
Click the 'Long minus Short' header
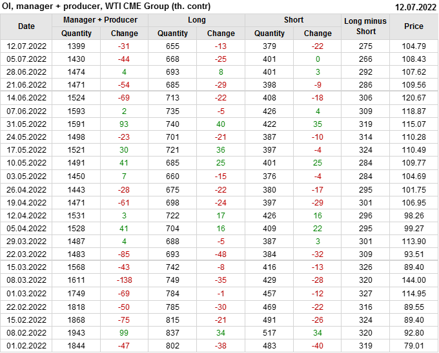[365, 26]
